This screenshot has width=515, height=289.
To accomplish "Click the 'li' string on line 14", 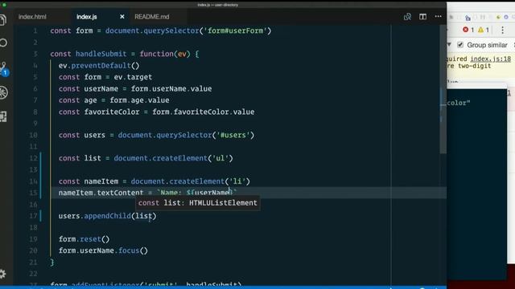I will [x=237, y=181].
